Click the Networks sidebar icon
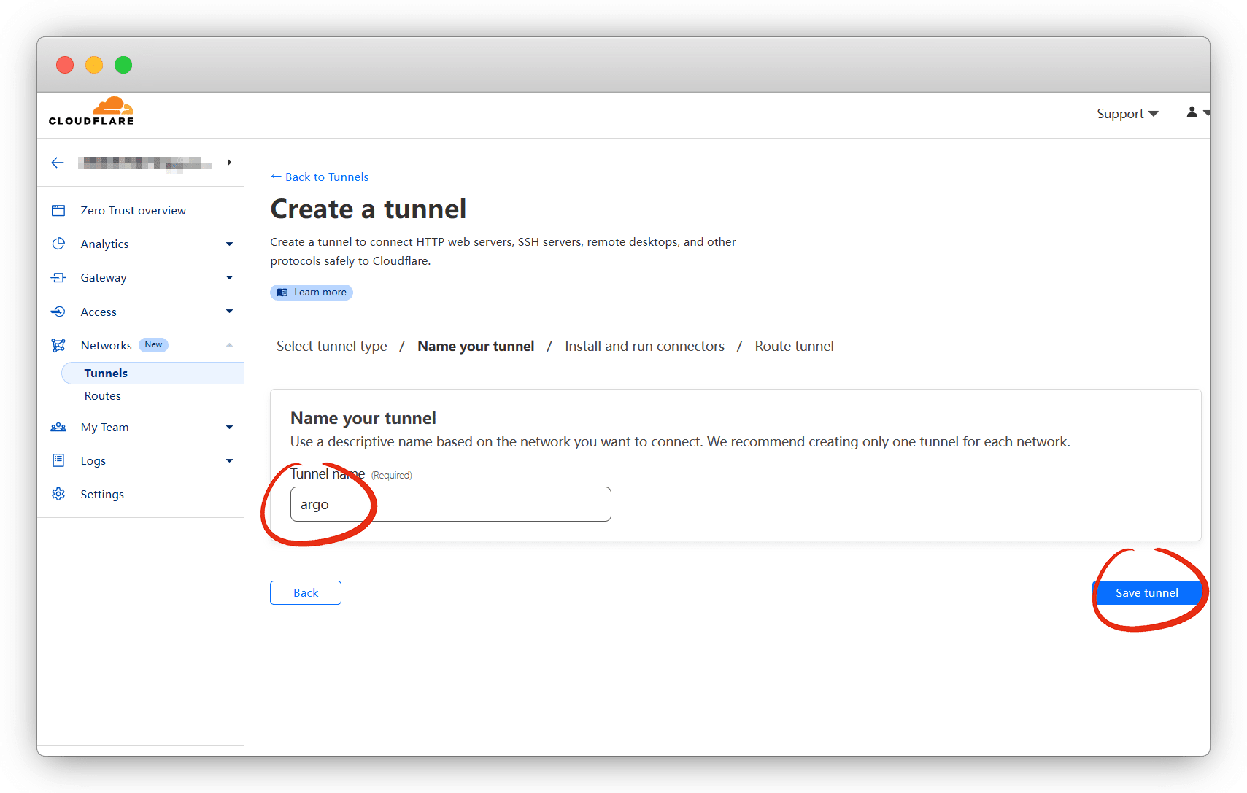 58,345
